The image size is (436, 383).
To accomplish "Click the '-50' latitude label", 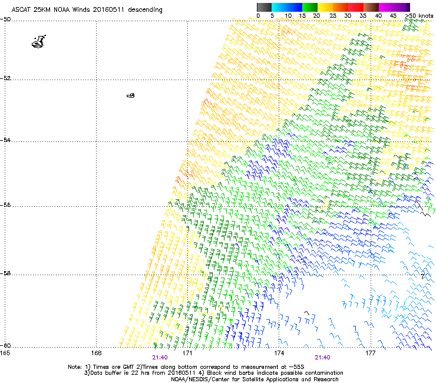I will [x=5, y=19].
